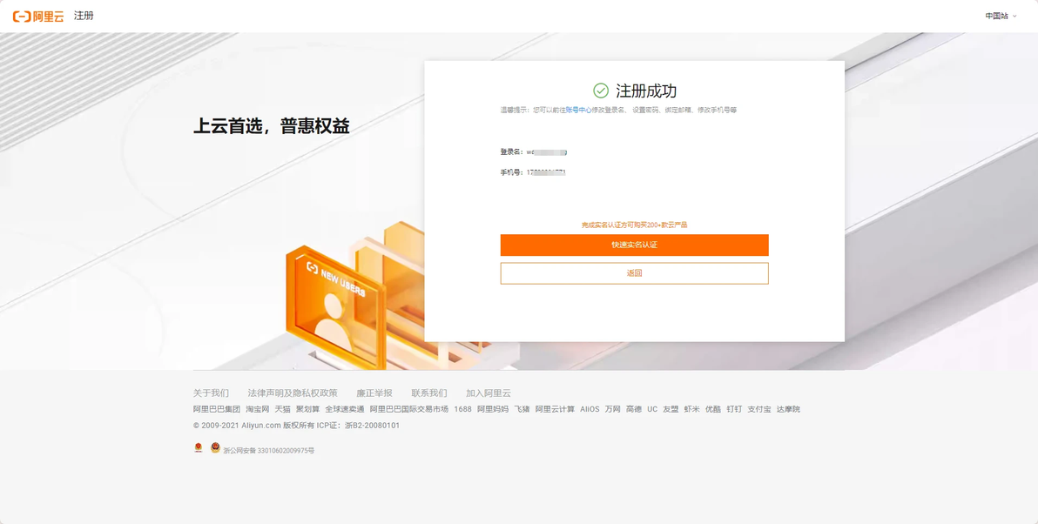Click the 手机号 field row
The width and height of the screenshot is (1038, 524).
click(533, 172)
